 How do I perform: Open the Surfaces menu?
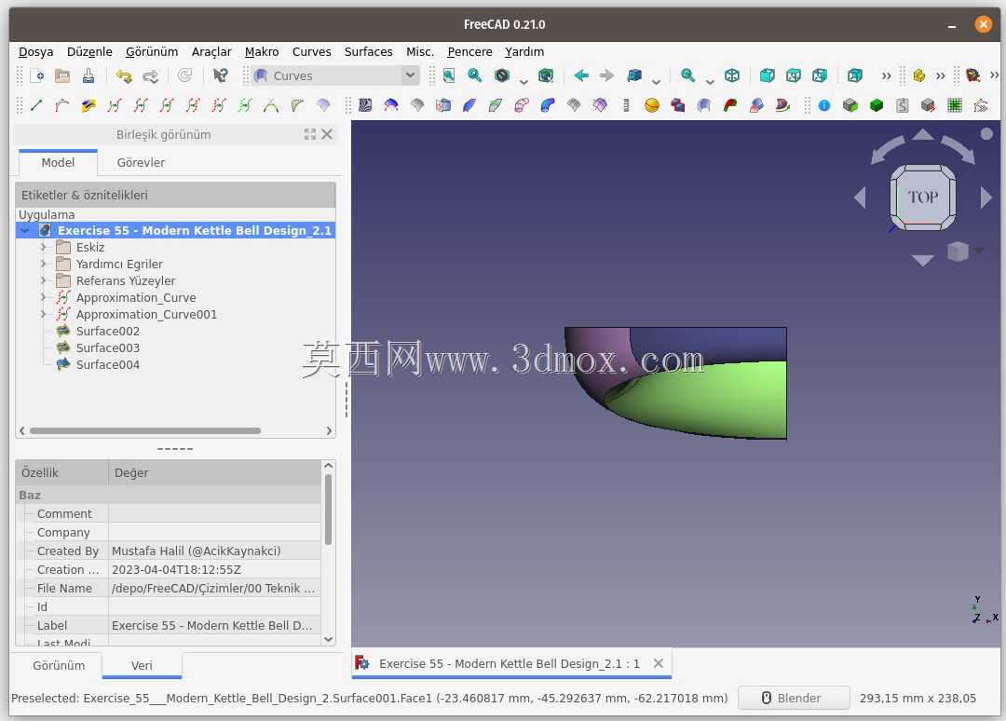click(368, 52)
